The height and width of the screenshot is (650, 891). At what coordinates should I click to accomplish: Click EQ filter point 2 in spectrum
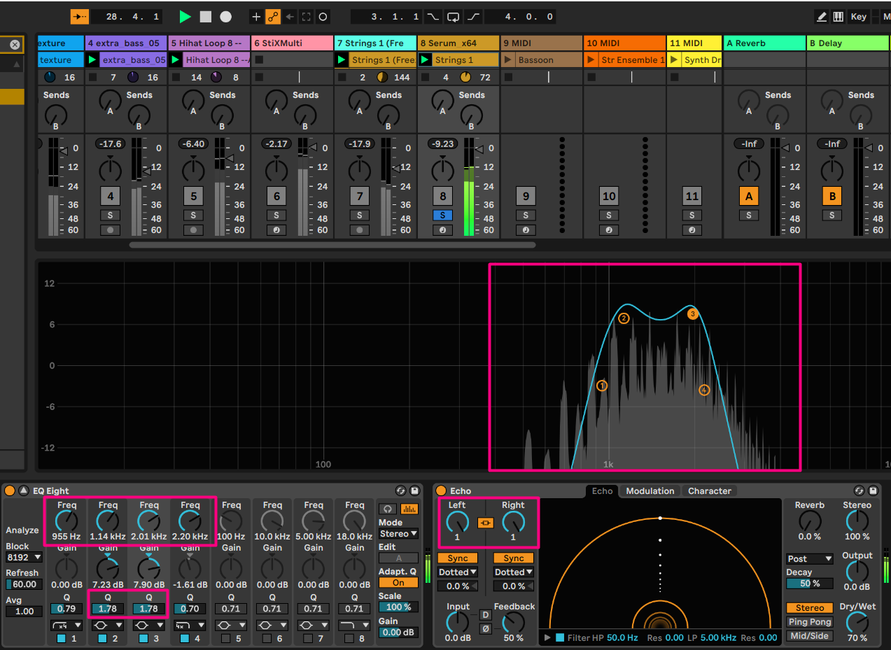[x=624, y=318]
